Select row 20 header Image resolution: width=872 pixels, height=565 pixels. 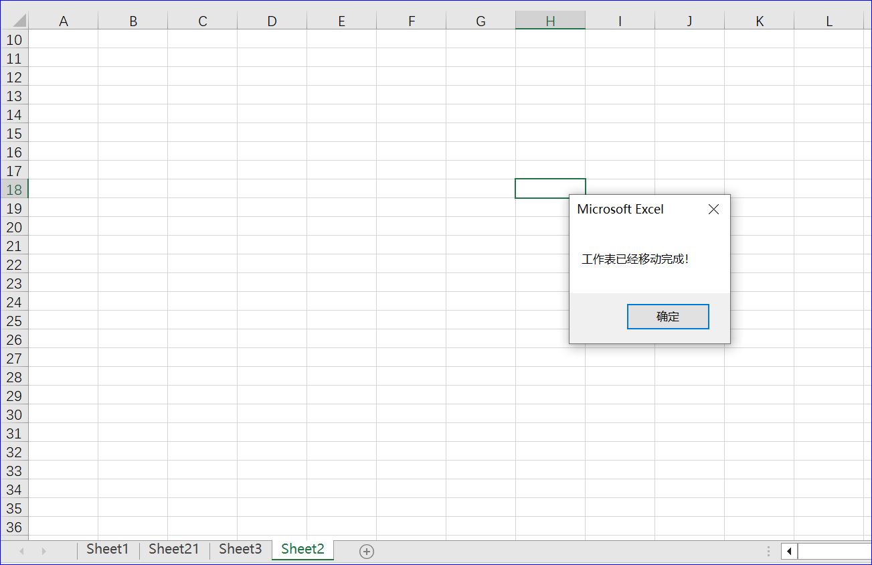tap(14, 227)
